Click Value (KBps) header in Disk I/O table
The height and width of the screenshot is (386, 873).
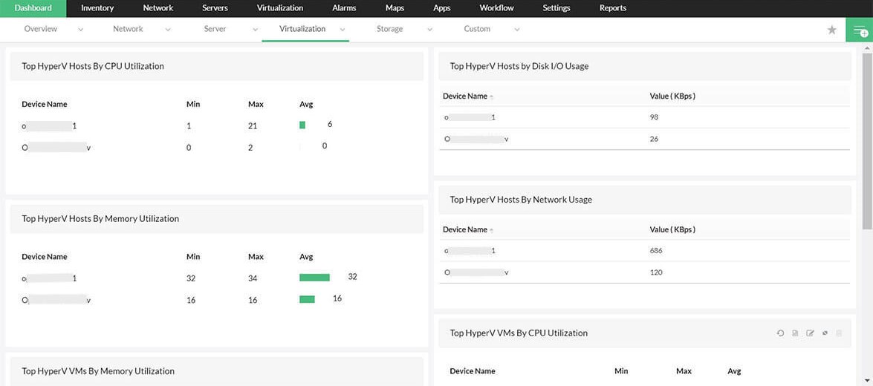point(672,96)
